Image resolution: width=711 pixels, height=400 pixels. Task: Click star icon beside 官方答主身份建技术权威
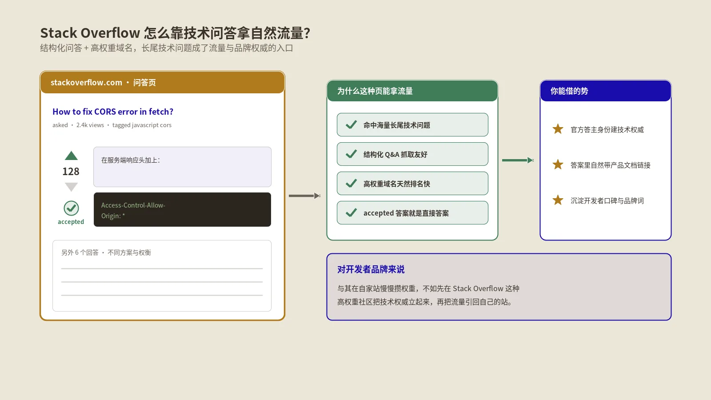click(x=558, y=129)
